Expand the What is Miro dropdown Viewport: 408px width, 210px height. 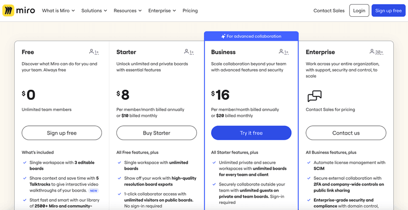click(58, 11)
